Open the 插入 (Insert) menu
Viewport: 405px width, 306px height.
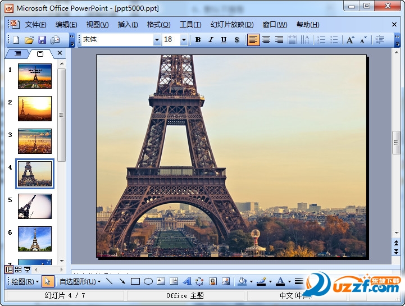pos(128,25)
